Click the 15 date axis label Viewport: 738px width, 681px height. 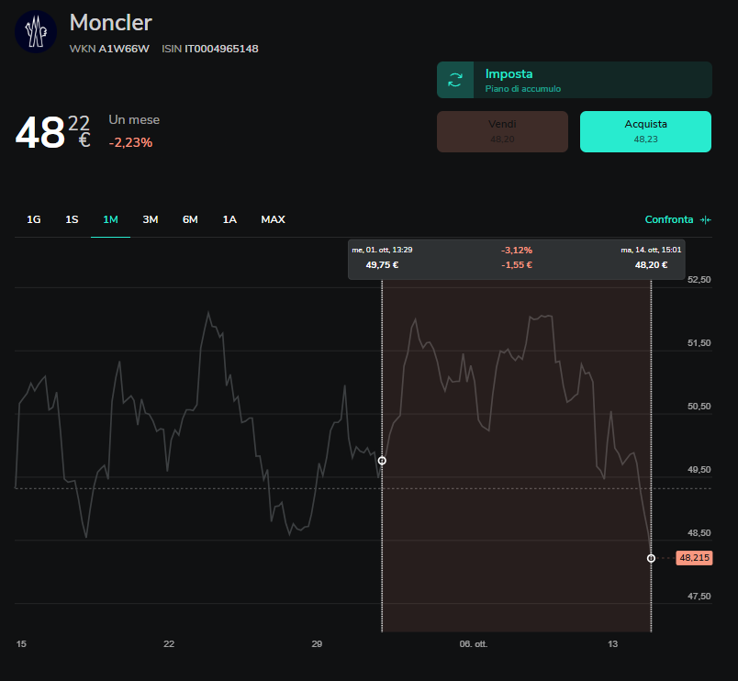click(x=21, y=643)
